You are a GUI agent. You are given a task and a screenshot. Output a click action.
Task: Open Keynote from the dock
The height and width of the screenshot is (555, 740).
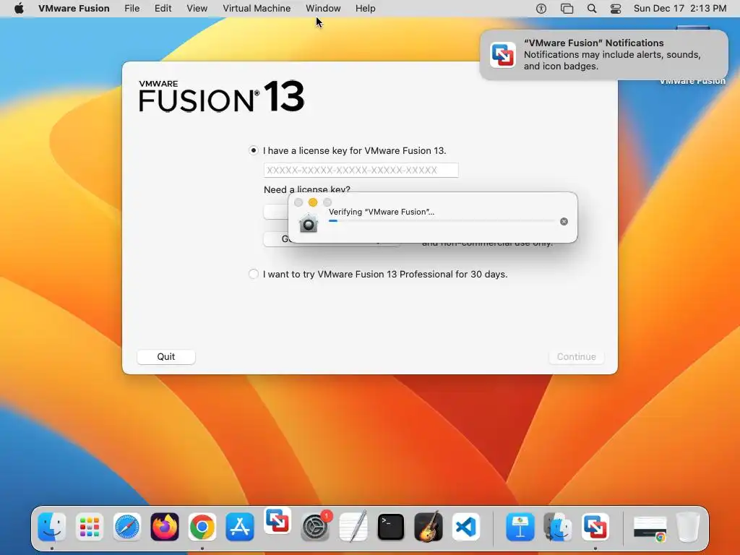point(520,527)
